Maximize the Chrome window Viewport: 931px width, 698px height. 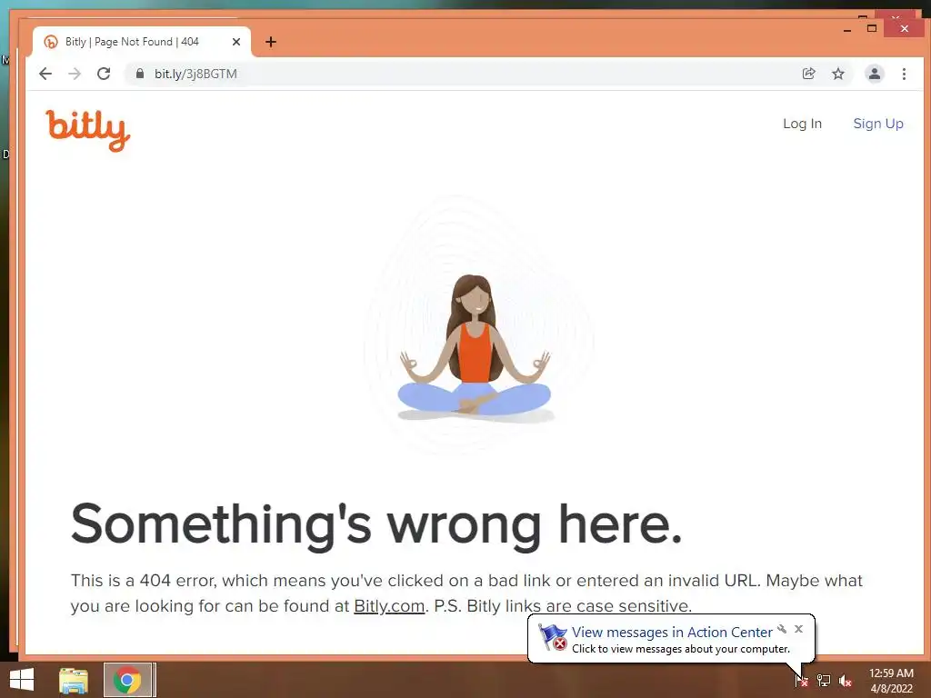pos(872,28)
